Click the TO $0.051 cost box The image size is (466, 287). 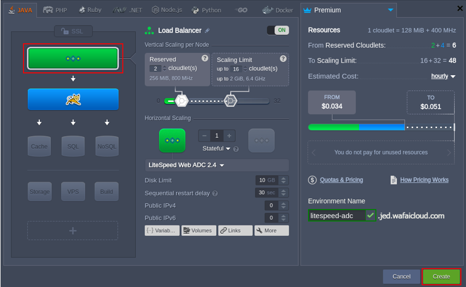pyautogui.click(x=431, y=102)
